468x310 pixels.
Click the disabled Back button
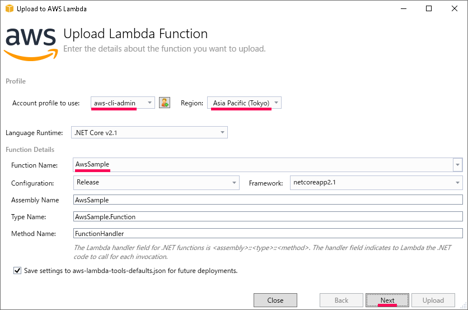(341, 300)
